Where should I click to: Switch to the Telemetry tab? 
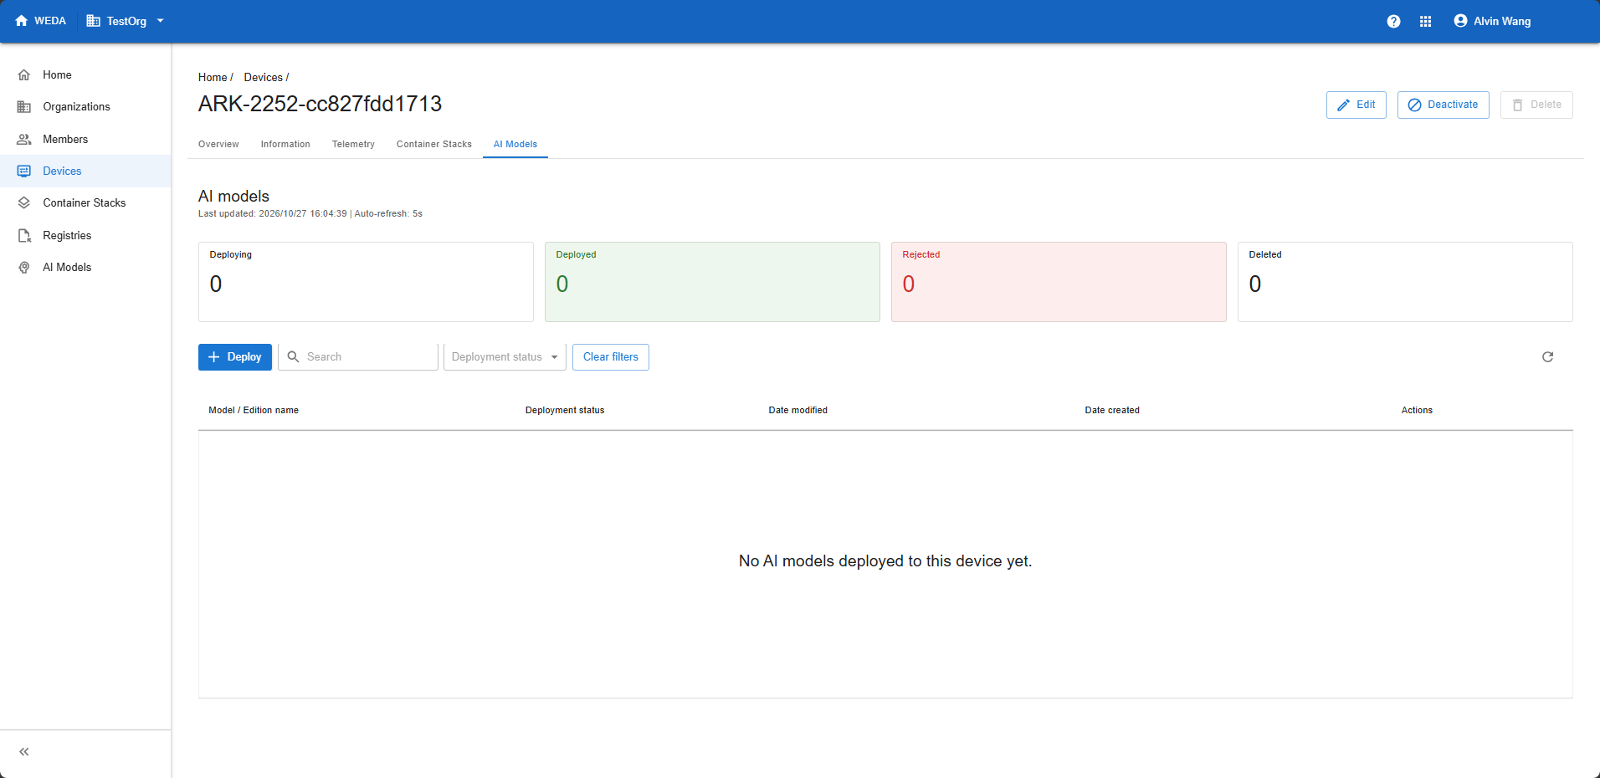point(353,144)
